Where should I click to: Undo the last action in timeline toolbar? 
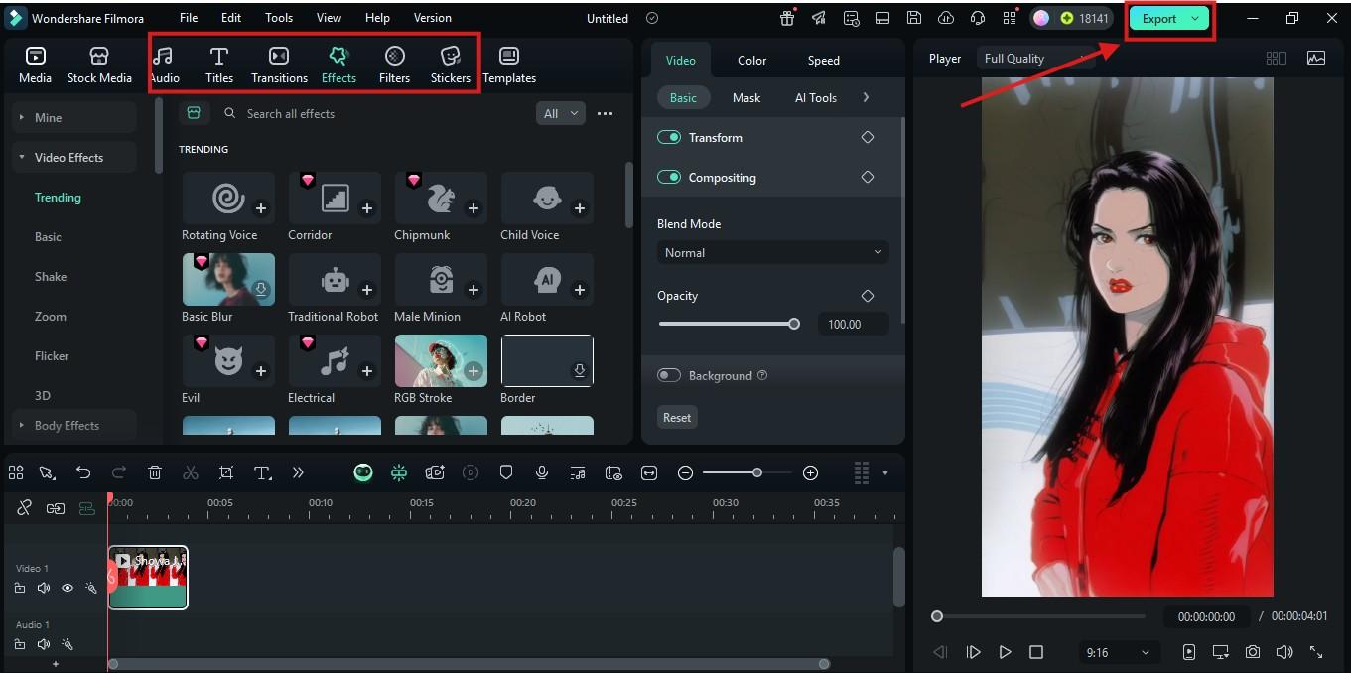pyautogui.click(x=83, y=472)
